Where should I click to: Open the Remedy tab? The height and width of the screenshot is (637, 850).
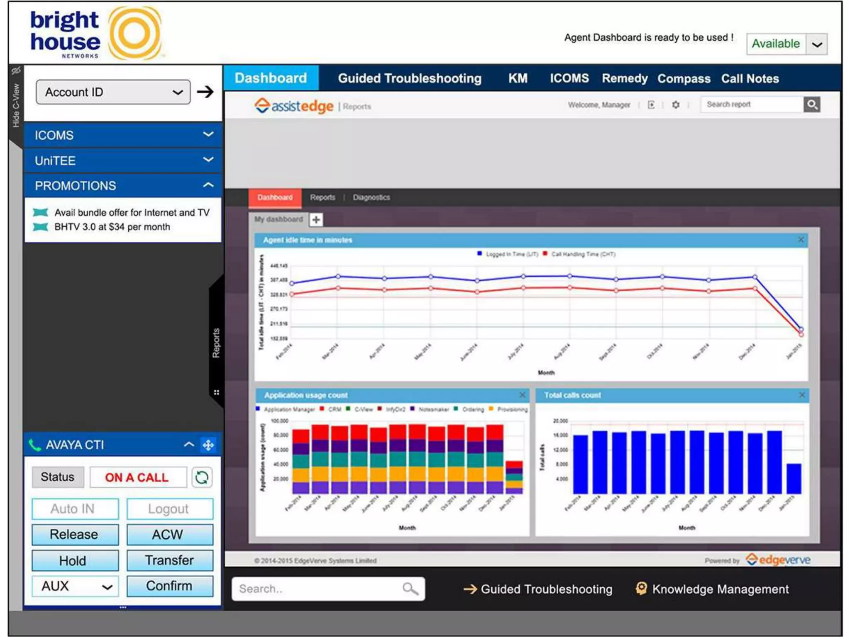(625, 78)
